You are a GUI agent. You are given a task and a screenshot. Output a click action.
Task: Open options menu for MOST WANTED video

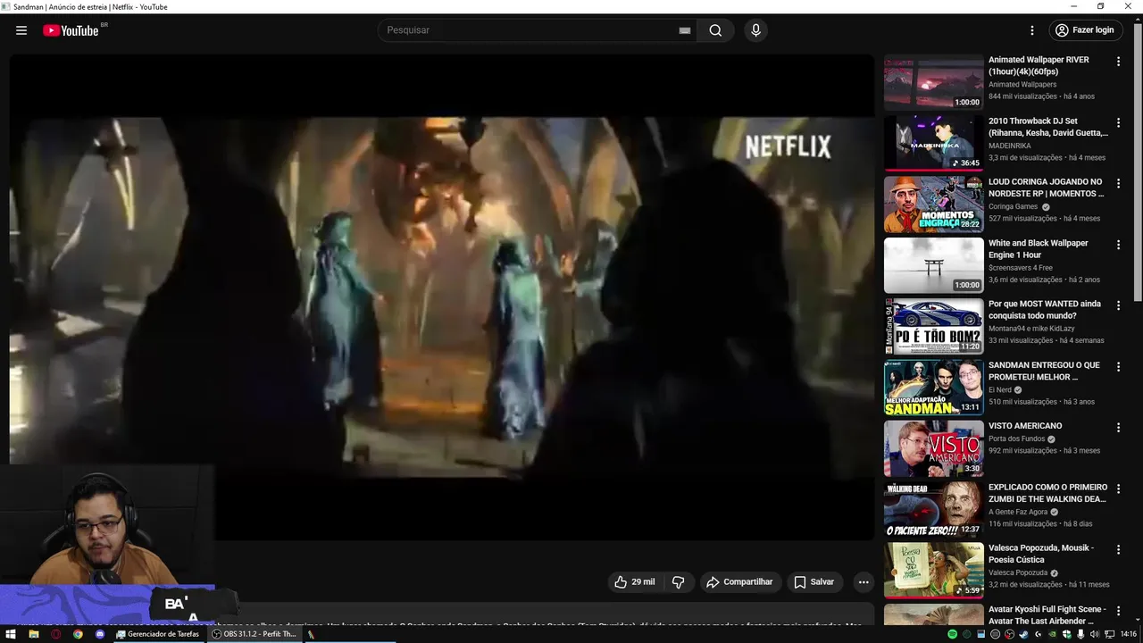pos(1118,305)
